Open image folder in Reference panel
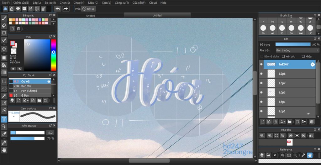This screenshot has height=165, width=321. 268,155
